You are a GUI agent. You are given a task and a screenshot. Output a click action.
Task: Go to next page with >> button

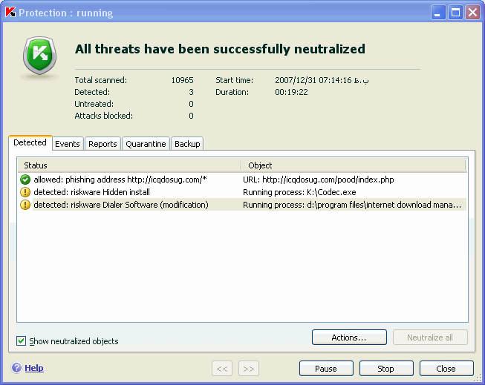pos(249,369)
